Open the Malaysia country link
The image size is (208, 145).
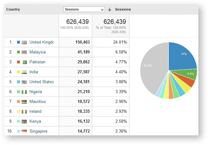[x=38, y=52]
